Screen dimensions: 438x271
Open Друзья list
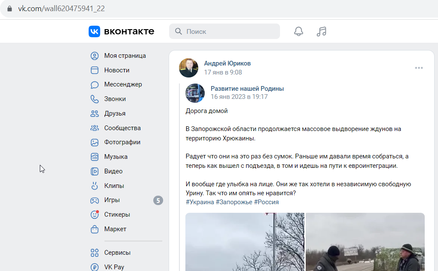pyautogui.click(x=115, y=113)
